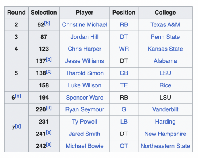Open the Penn State college link

(165, 37)
